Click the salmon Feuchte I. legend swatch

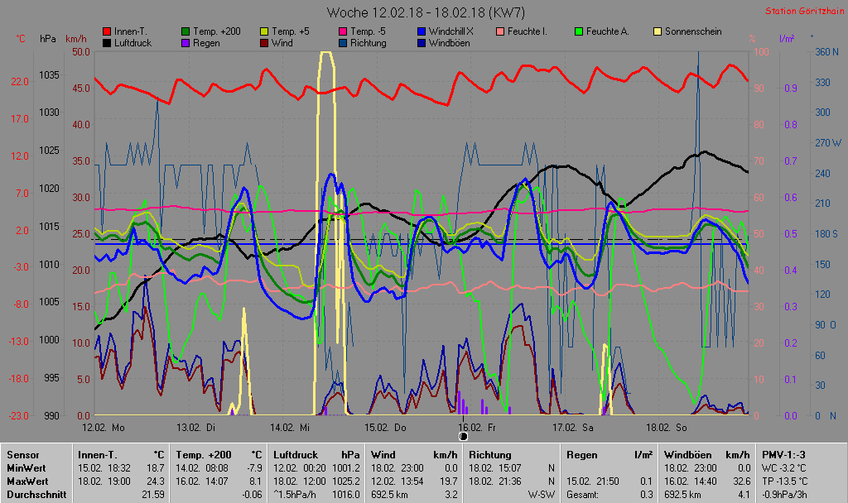click(500, 31)
